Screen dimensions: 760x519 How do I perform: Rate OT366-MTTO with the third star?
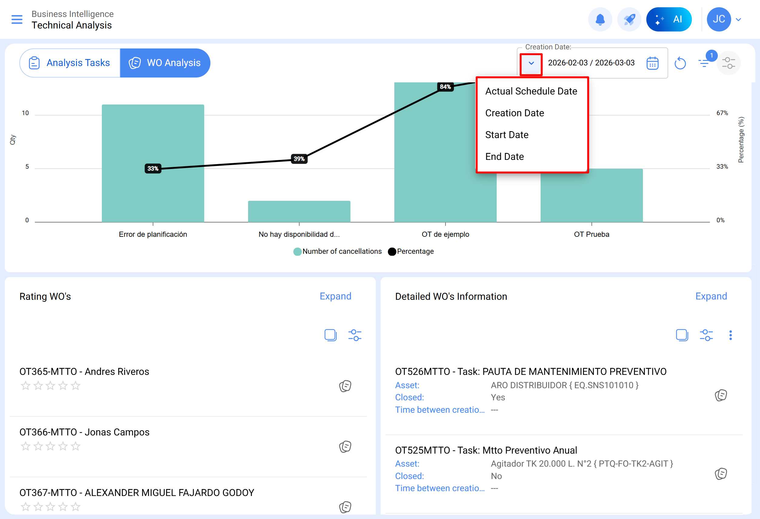(50, 446)
